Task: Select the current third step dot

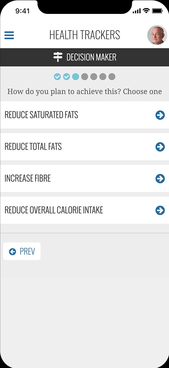Action: pos(75,77)
